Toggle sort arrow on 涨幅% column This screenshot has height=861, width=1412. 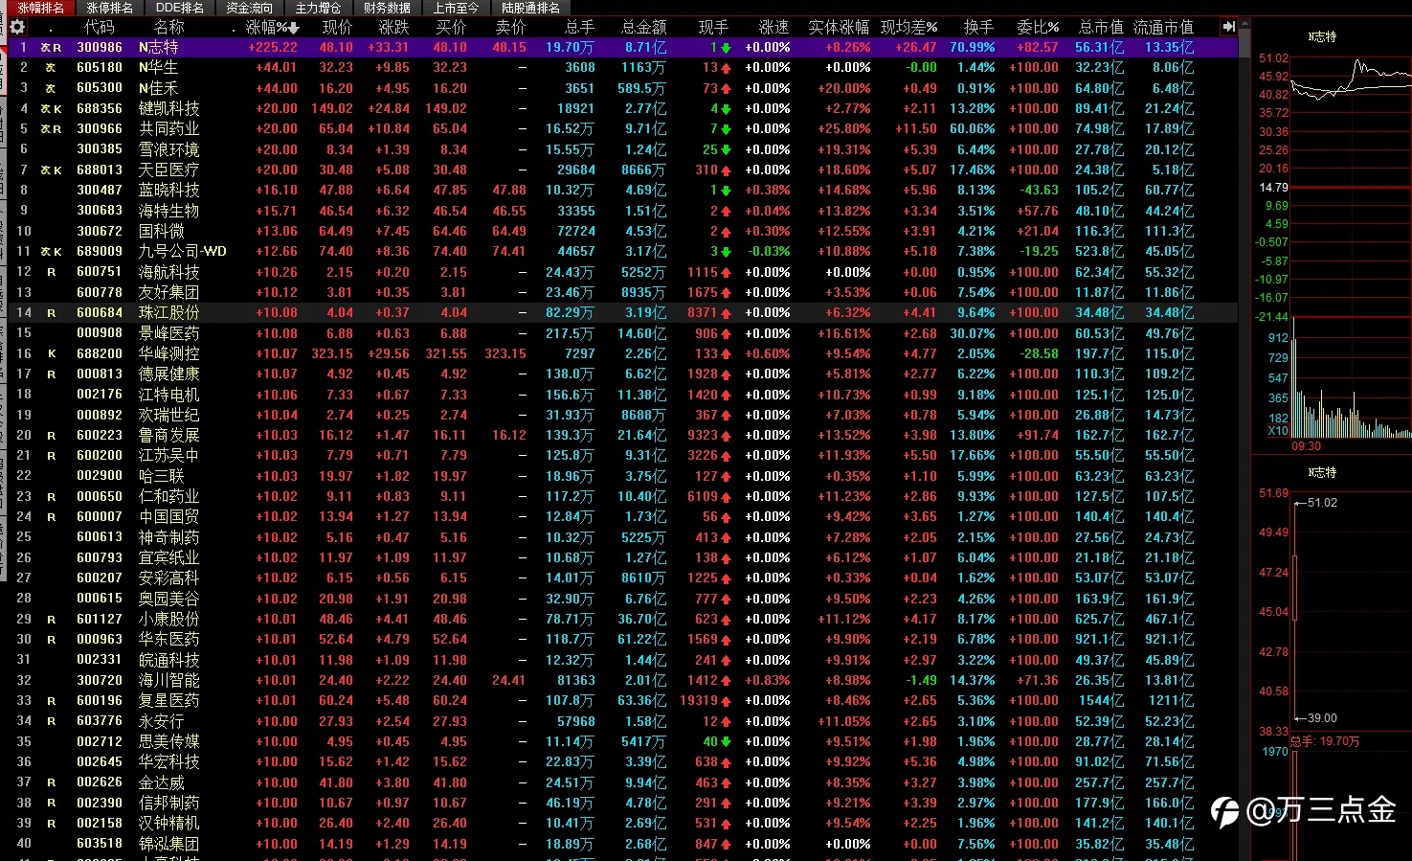click(294, 28)
